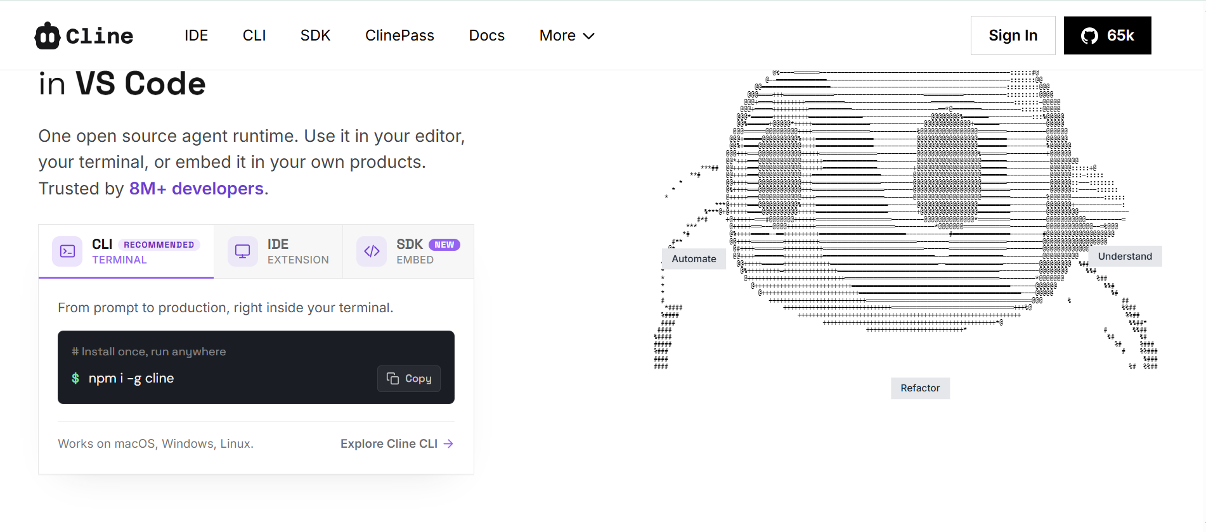The height and width of the screenshot is (532, 1206).
Task: Select the IDE extension monitor icon
Action: [242, 251]
